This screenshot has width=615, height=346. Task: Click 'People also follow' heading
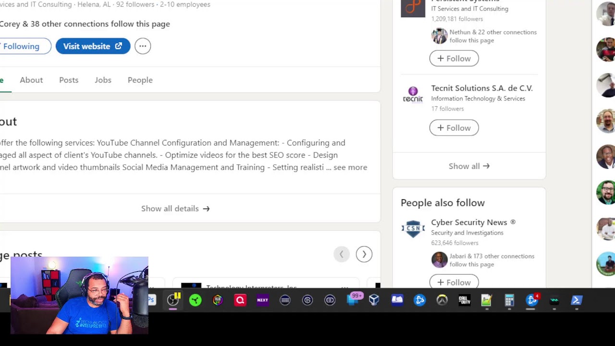tap(443, 203)
